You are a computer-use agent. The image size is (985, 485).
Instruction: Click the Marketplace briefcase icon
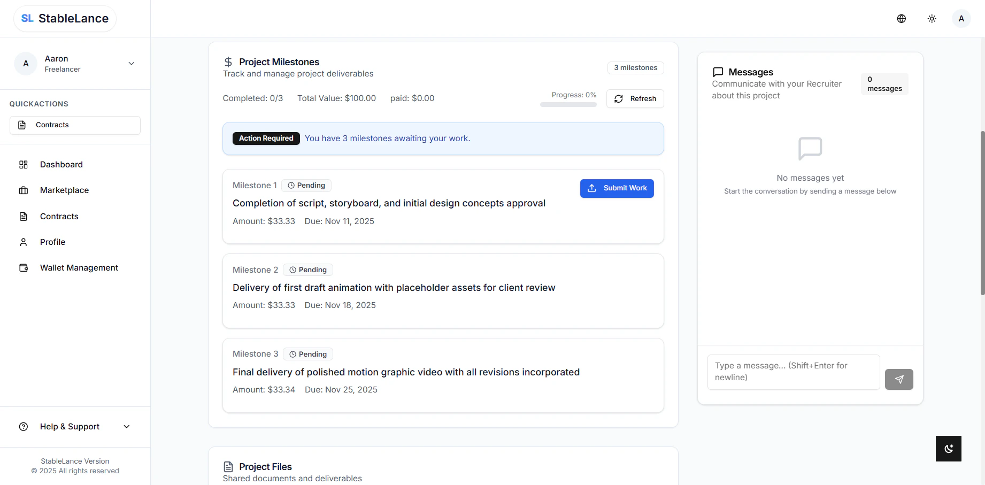click(x=23, y=190)
